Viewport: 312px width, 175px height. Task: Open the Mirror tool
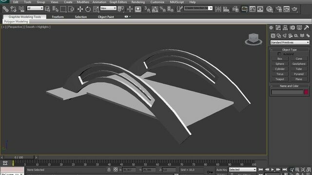tap(218, 9)
